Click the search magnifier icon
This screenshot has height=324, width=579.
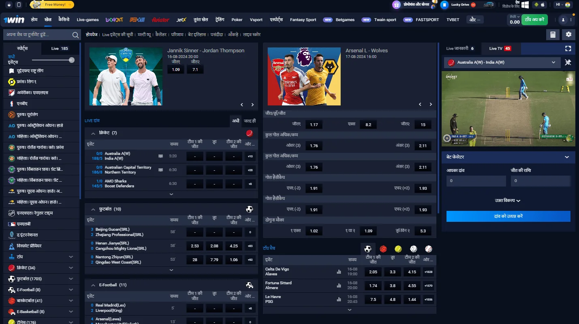(x=75, y=35)
